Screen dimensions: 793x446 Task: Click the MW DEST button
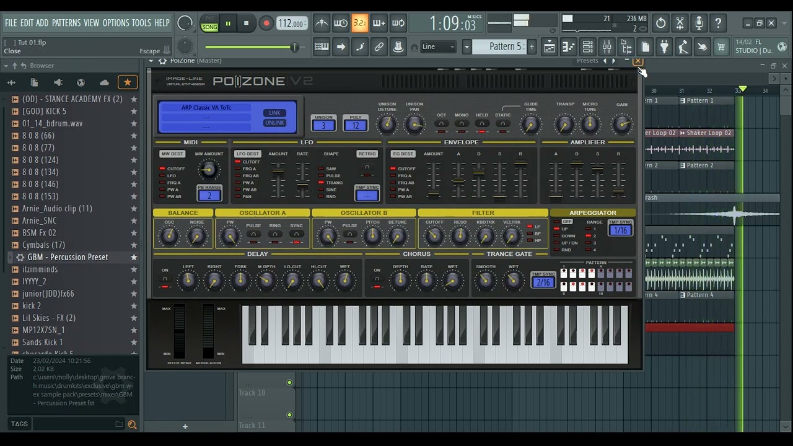(172, 154)
